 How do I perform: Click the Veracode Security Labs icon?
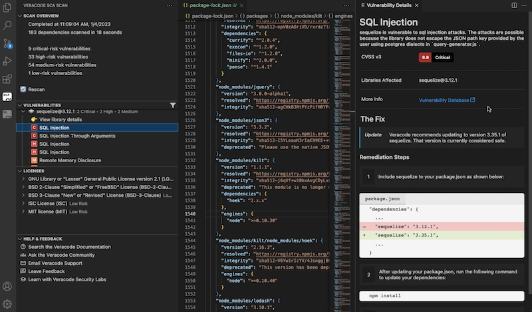pos(23,279)
